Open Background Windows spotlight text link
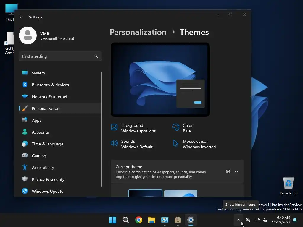 [138, 128]
